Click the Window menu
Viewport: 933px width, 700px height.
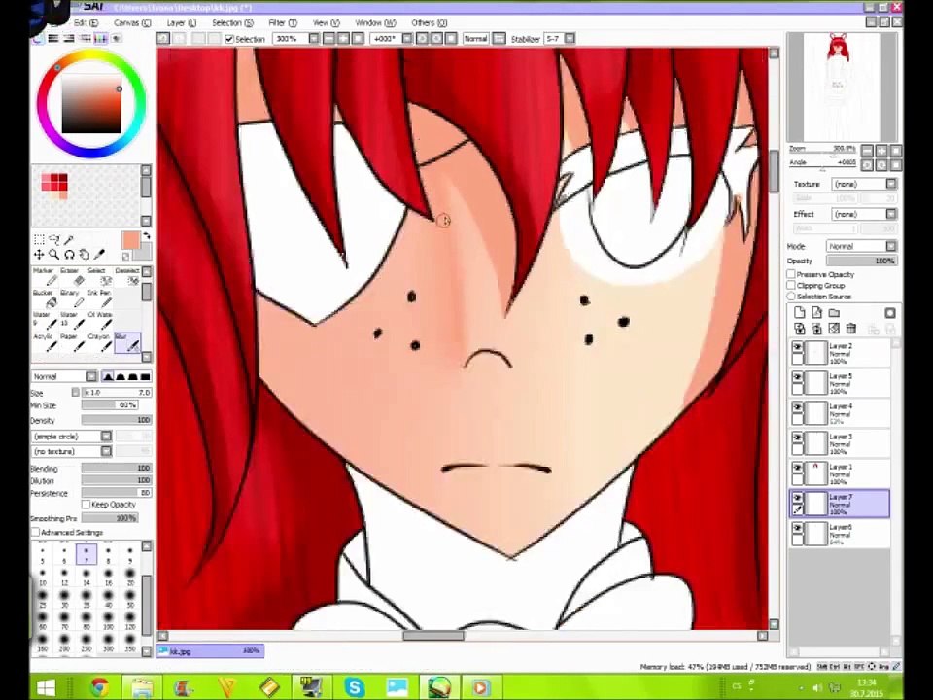click(x=375, y=22)
